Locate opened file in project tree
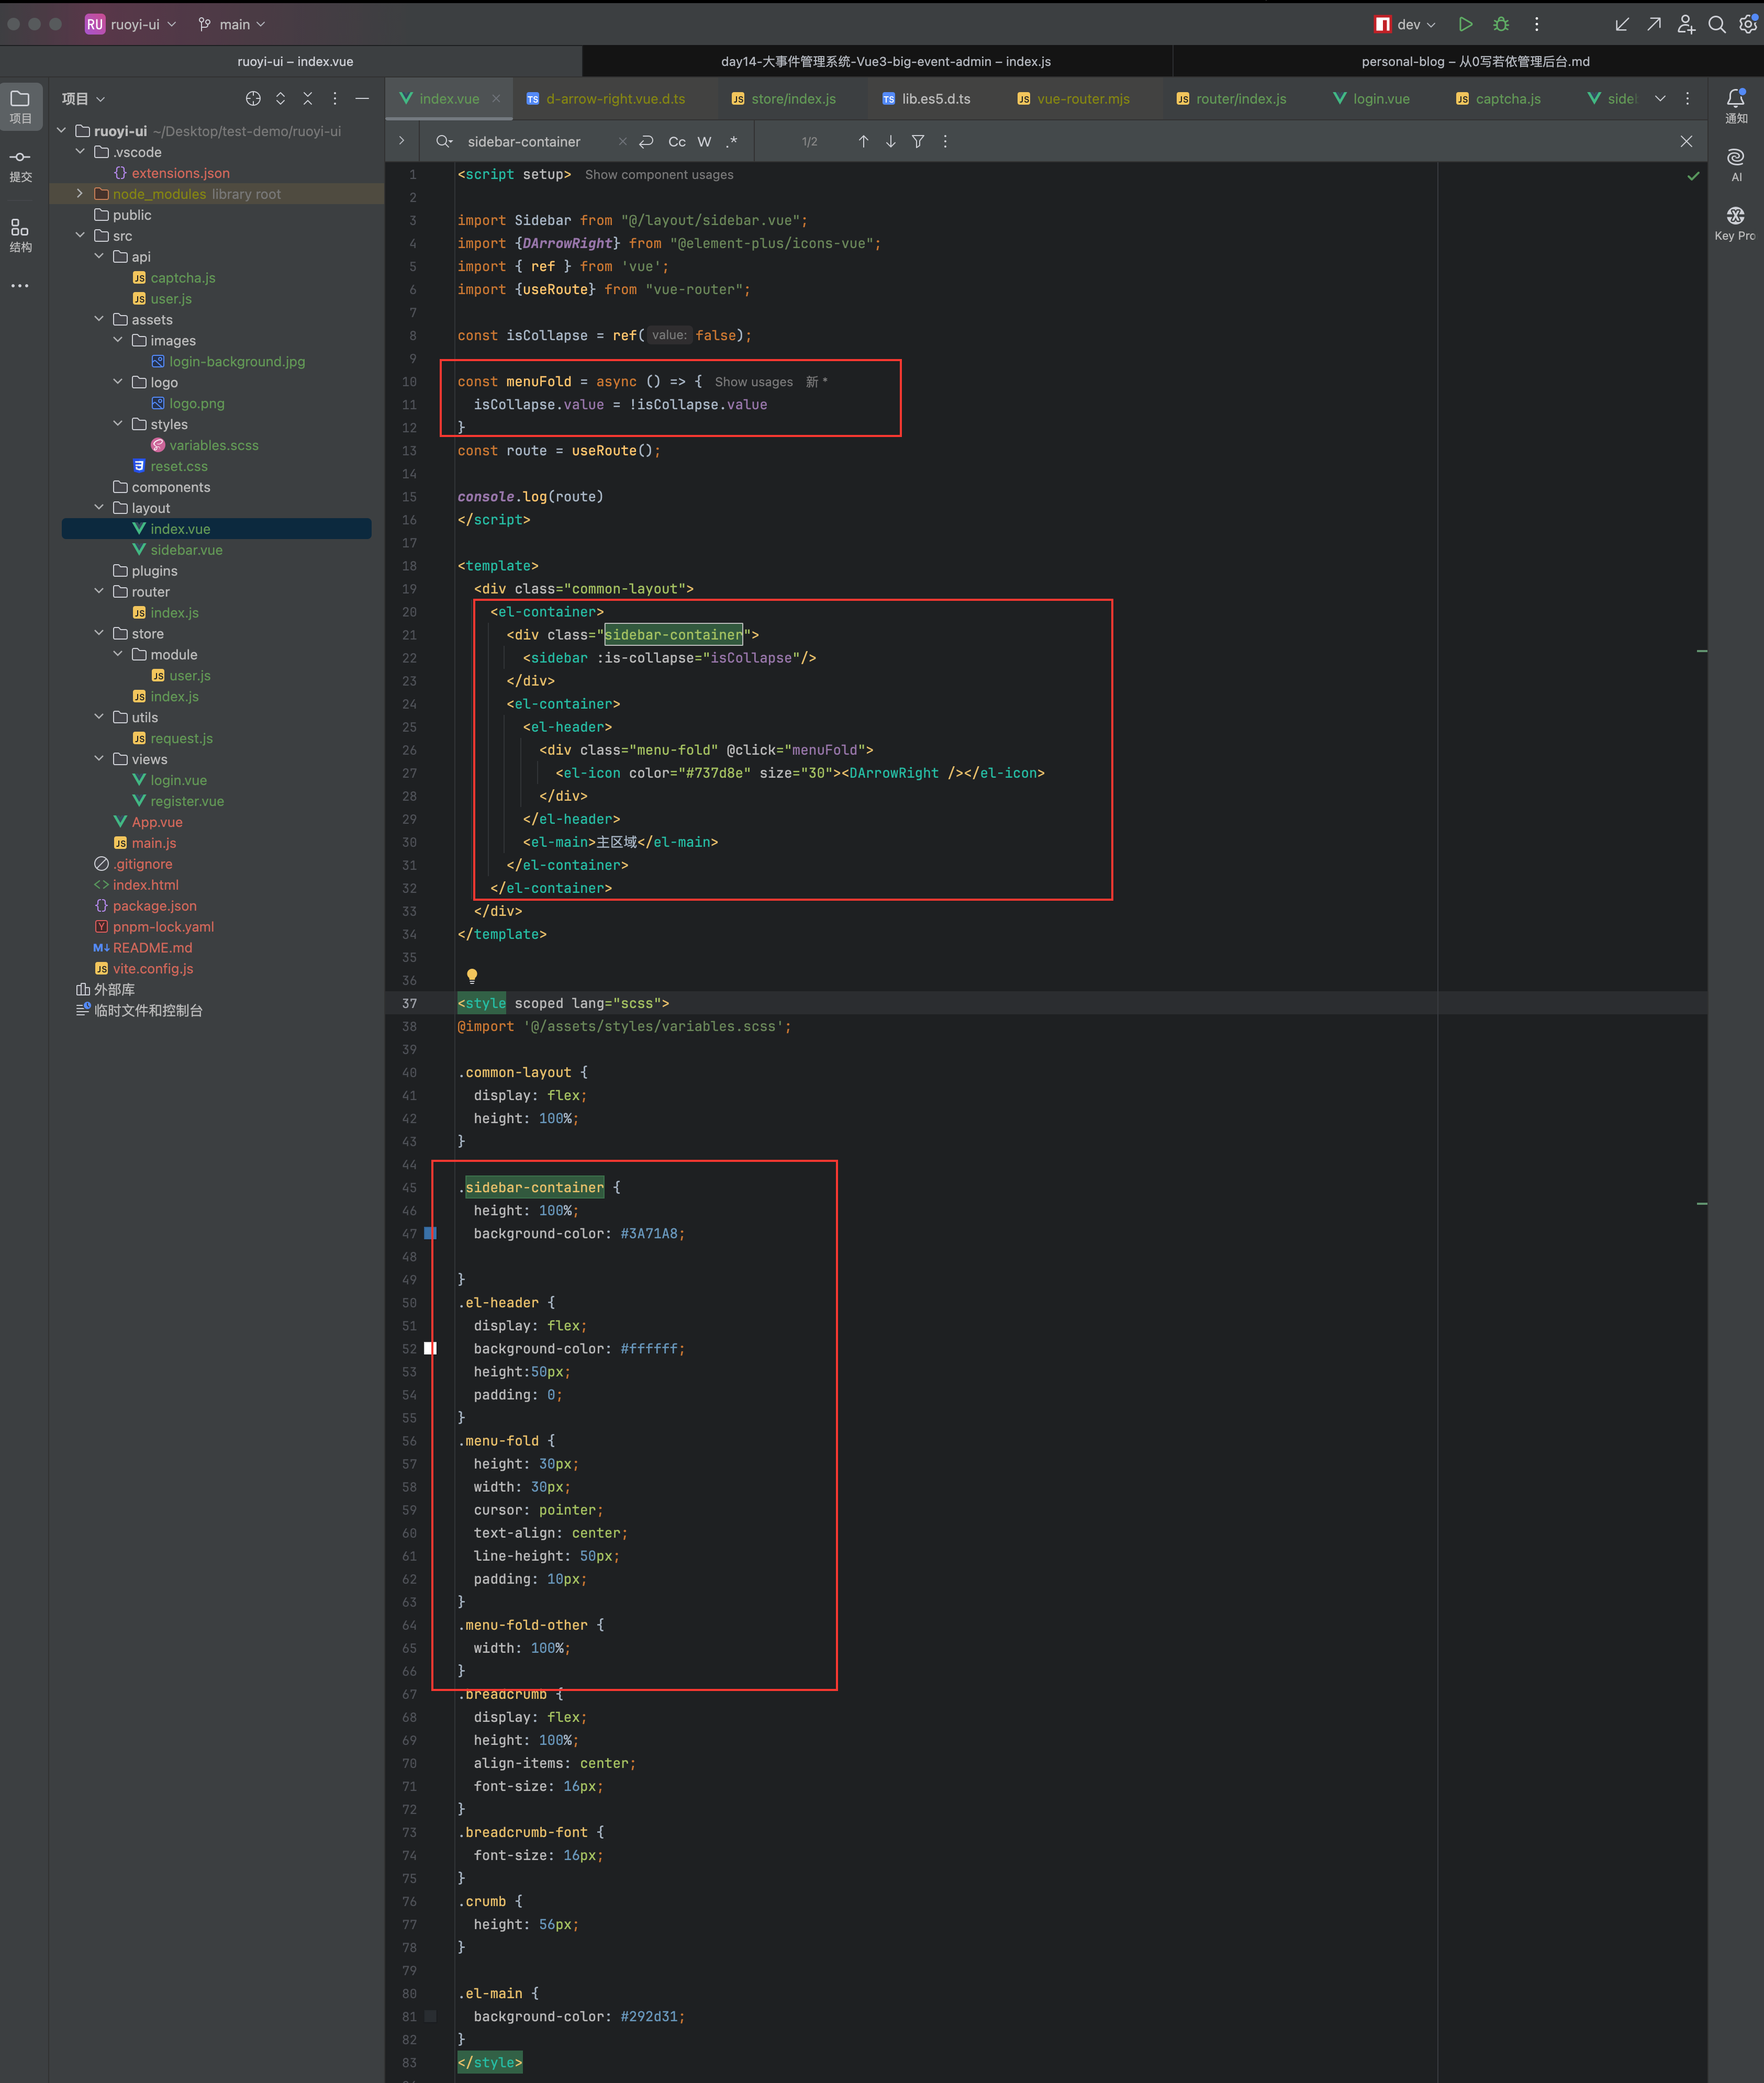The width and height of the screenshot is (1764, 2083). (253, 98)
